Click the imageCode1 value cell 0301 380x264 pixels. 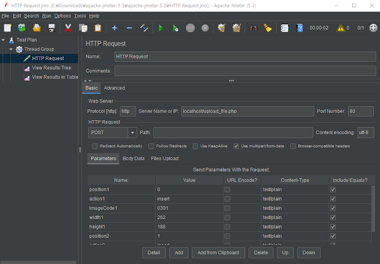pos(189,208)
